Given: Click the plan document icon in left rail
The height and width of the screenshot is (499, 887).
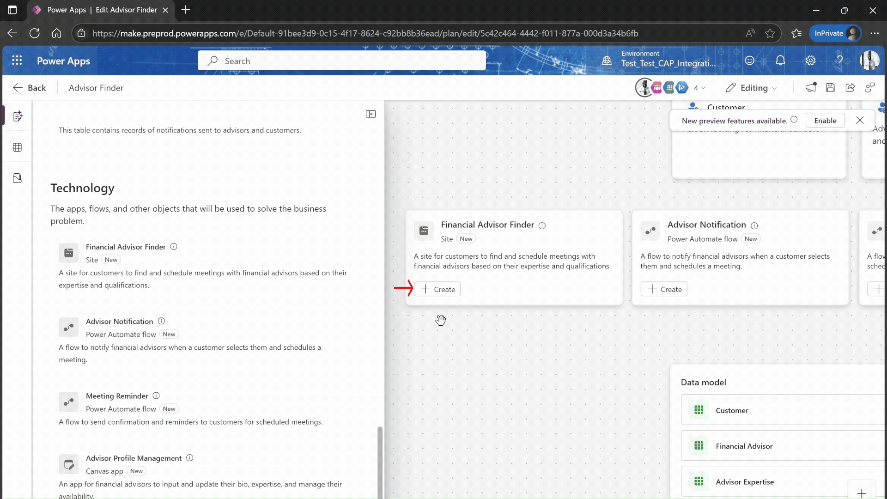Looking at the screenshot, I should point(18,116).
